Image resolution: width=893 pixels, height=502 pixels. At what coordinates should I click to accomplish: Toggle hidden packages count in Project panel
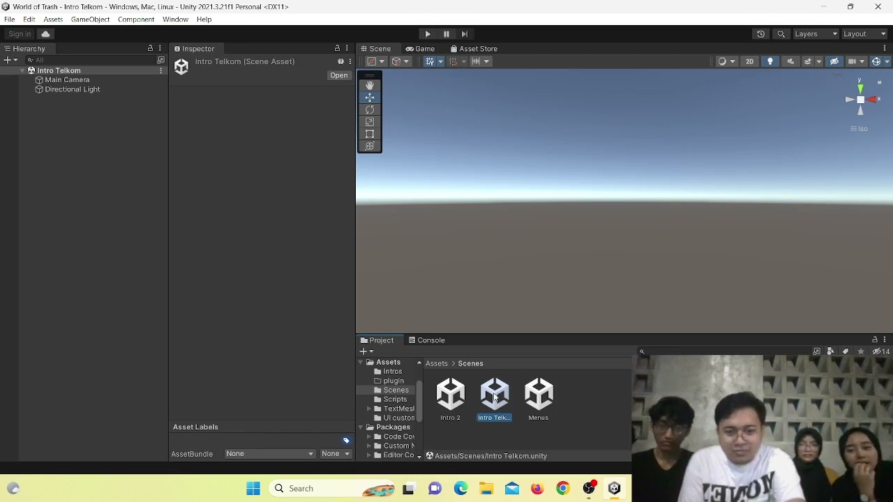[881, 351]
